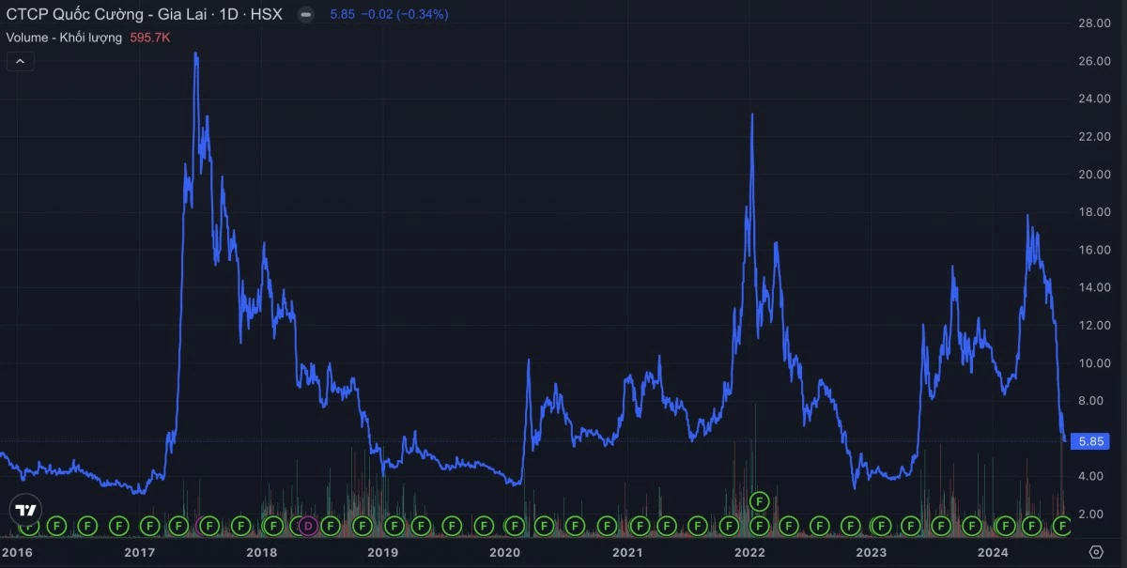Click the TradingView logo badge
This screenshot has height=568, width=1127.
click(25, 511)
